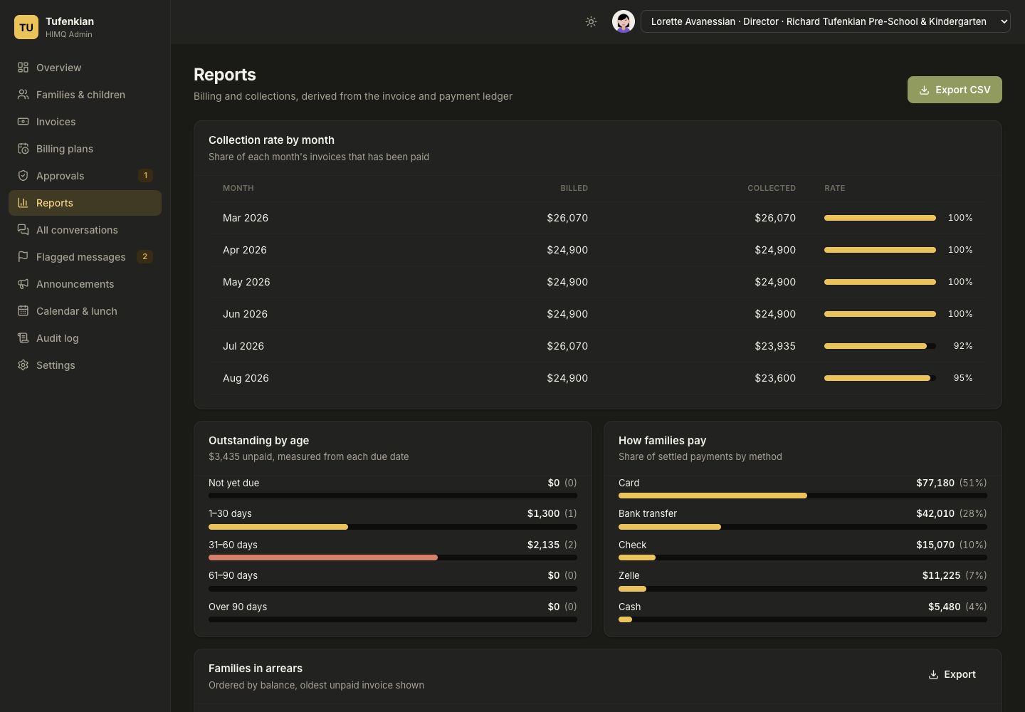The width and height of the screenshot is (1025, 712).
Task: Click the TU Tufenkian logo badge
Action: pyautogui.click(x=26, y=27)
